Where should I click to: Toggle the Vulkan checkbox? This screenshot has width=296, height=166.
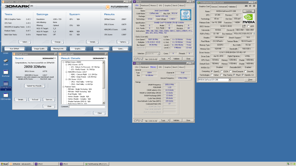click(212, 75)
